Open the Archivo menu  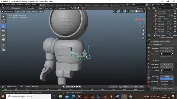(x=7, y=5)
